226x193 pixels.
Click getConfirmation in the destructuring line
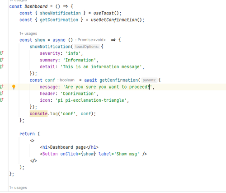(x=59, y=20)
